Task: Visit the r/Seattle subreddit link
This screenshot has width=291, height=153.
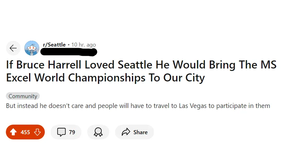Action: [54, 45]
